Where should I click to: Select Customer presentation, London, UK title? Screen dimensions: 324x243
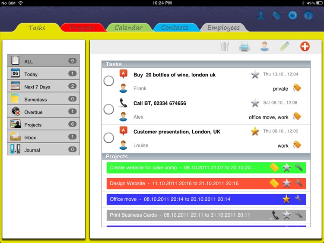click(177, 132)
